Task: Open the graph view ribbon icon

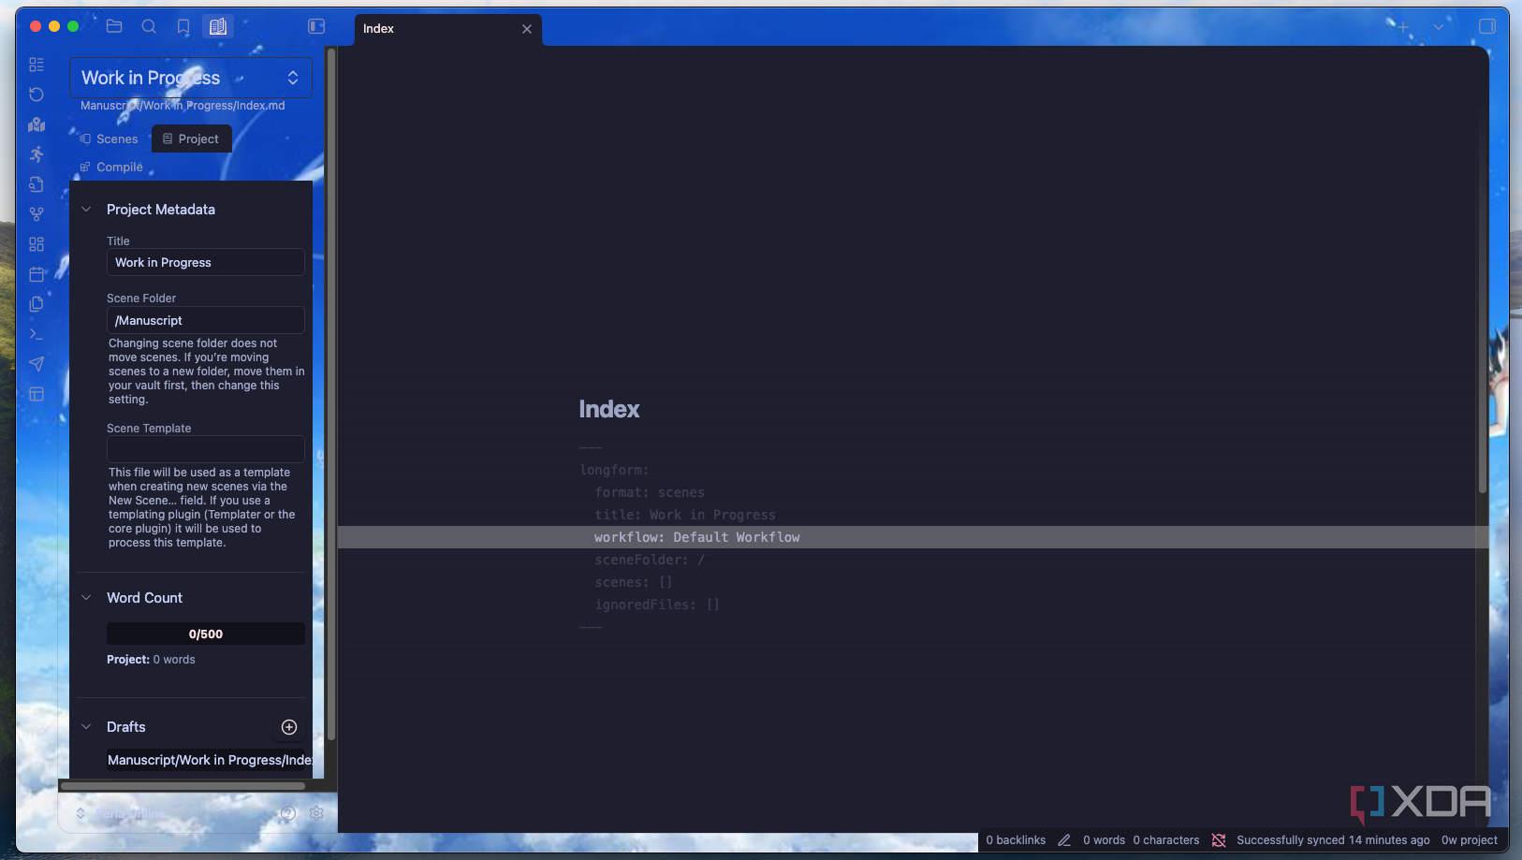Action: (37, 214)
